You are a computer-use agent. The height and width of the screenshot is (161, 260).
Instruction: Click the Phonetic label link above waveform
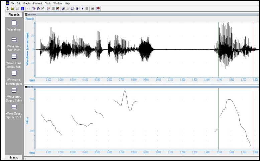pyautogui.click(x=30, y=19)
